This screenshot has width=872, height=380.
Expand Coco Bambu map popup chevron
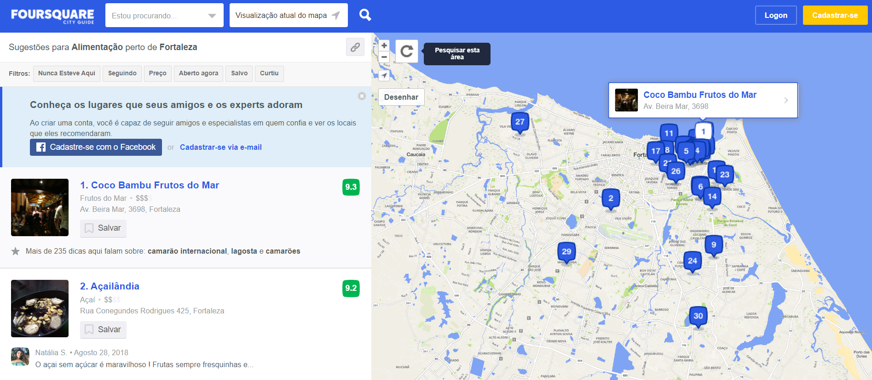786,100
